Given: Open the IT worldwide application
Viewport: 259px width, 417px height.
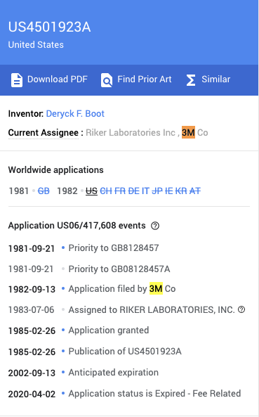Looking at the screenshot, I should pyautogui.click(x=145, y=191).
